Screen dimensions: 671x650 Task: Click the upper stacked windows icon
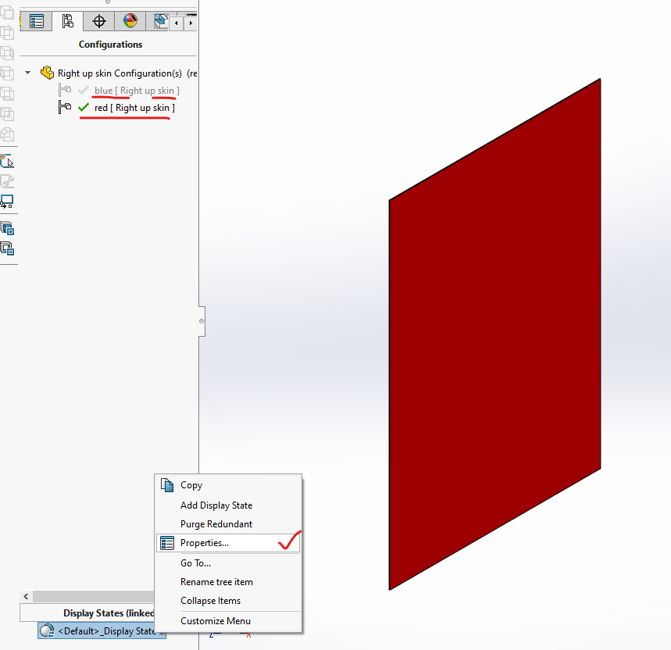coord(7,228)
